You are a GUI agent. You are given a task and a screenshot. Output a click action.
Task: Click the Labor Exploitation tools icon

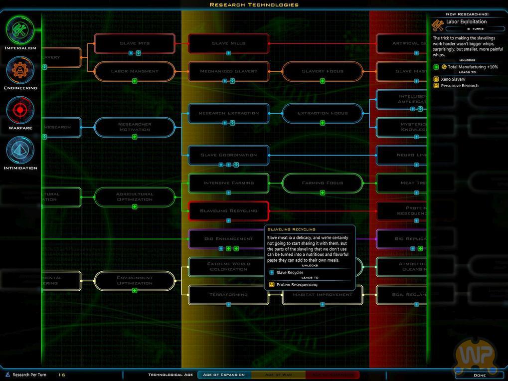point(438,24)
